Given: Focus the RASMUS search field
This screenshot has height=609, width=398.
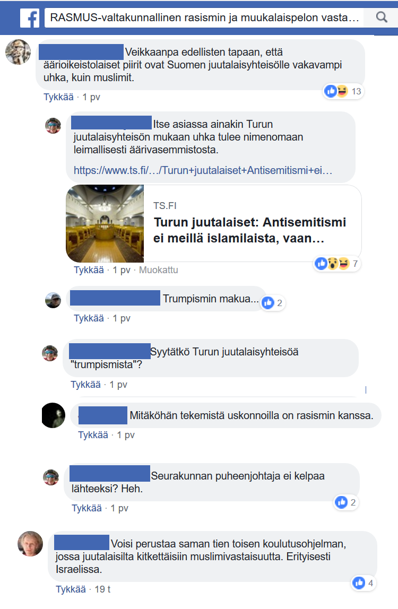Looking at the screenshot, I should [x=204, y=18].
